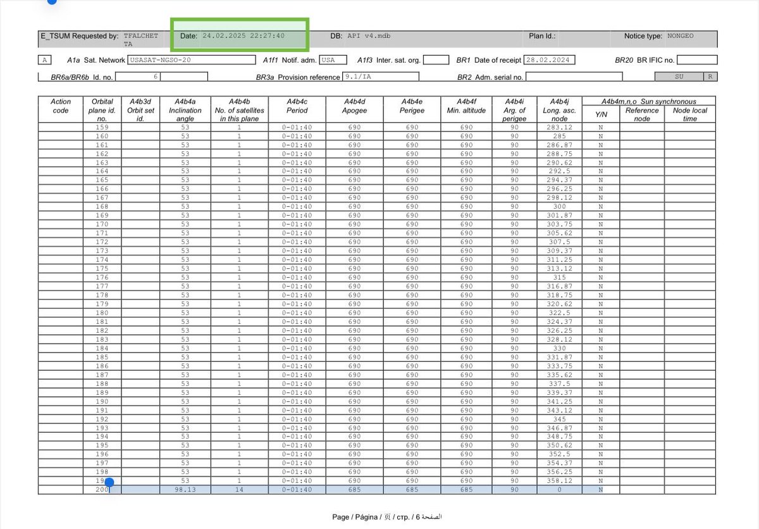This screenshot has width=759, height=529.
Task: Select orbital plane id 184
Action: pos(102,348)
